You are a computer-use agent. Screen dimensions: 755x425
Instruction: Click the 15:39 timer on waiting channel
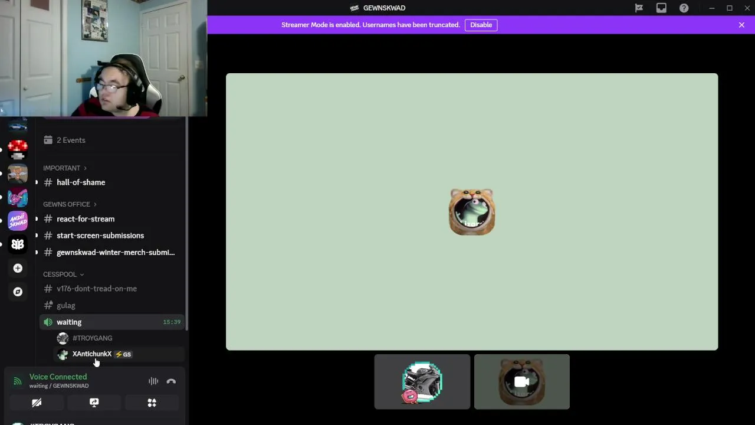click(x=172, y=322)
